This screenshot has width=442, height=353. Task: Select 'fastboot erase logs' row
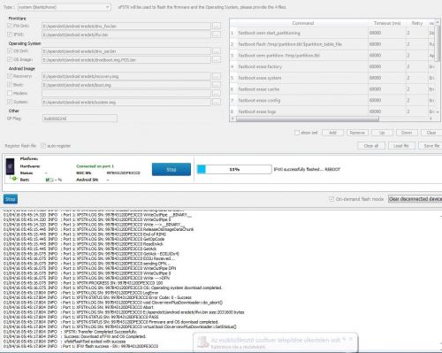[332, 111]
